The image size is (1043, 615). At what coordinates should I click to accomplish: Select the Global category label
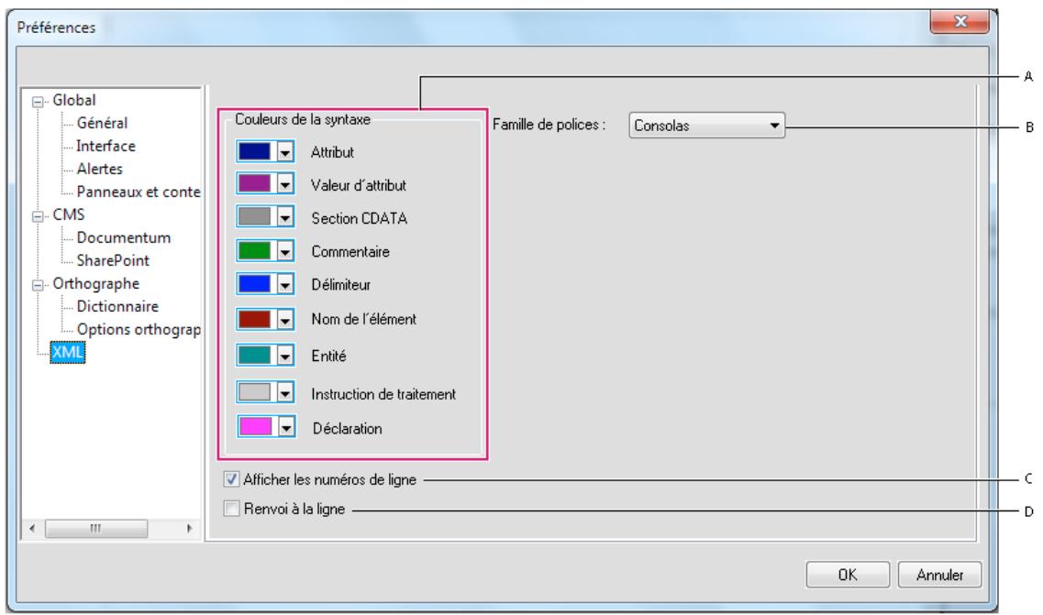(74, 101)
